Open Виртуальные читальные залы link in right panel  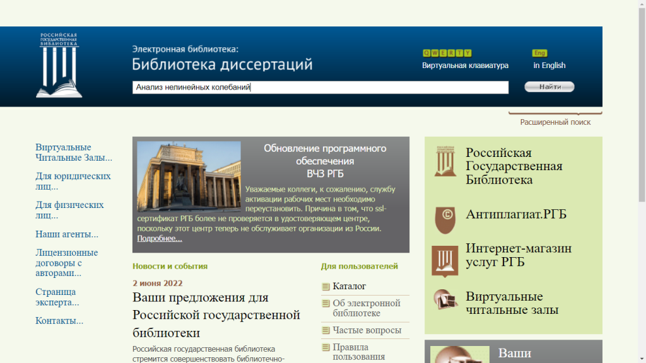(x=512, y=303)
